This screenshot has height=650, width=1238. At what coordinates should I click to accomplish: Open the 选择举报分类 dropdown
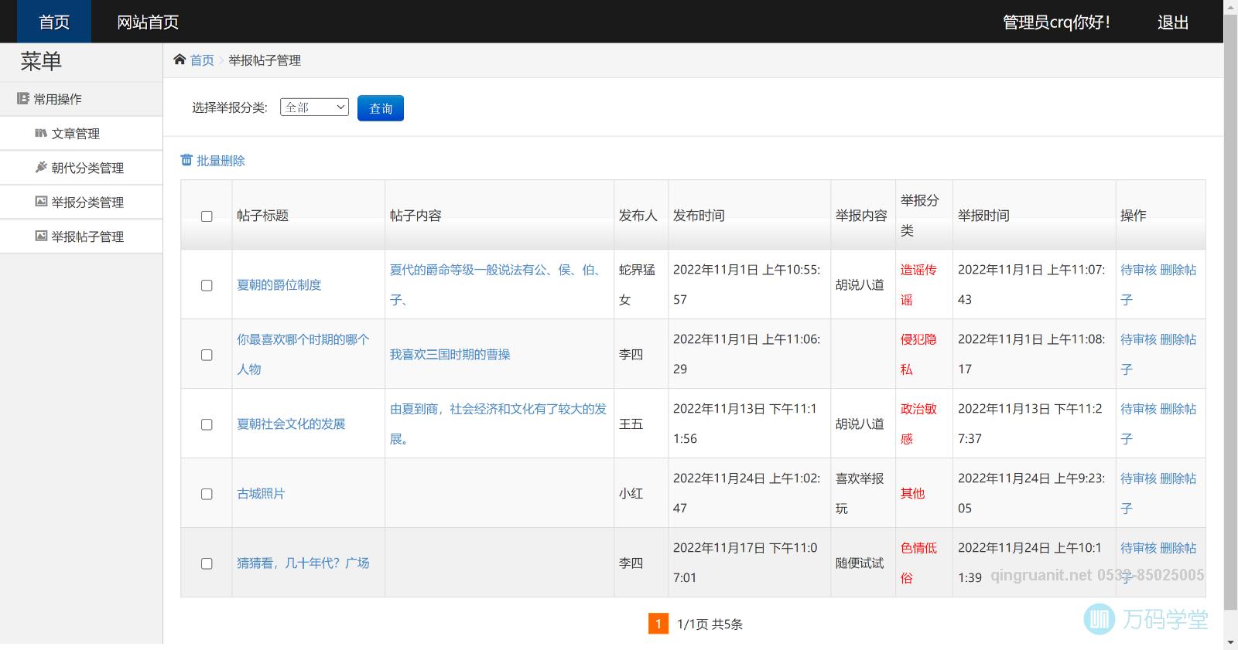(x=314, y=107)
